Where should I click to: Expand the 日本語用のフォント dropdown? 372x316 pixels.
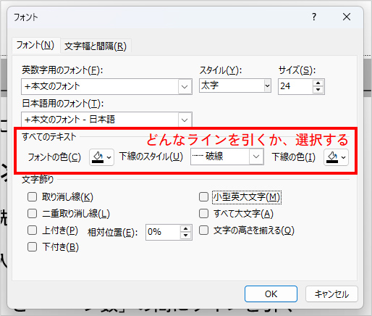pos(185,120)
